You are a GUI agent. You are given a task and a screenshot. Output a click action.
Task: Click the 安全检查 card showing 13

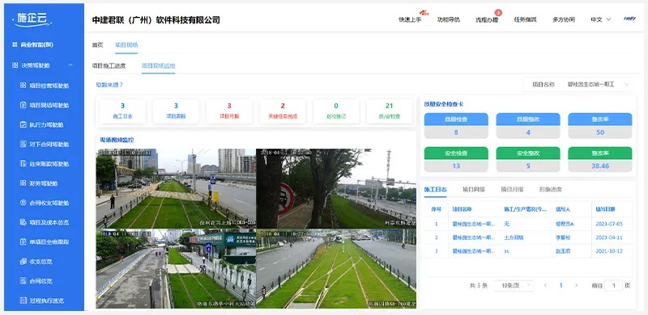click(x=456, y=159)
